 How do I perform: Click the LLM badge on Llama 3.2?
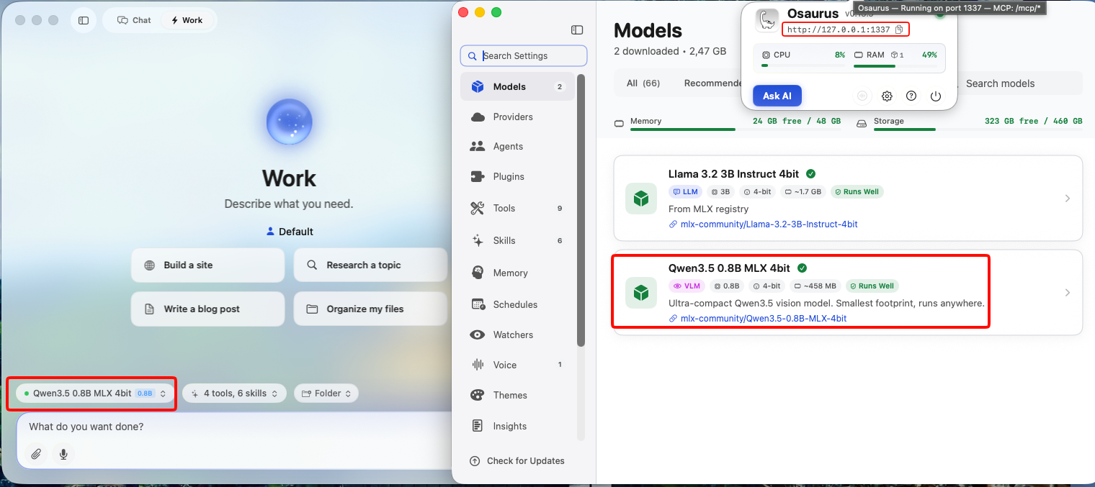[x=685, y=191]
